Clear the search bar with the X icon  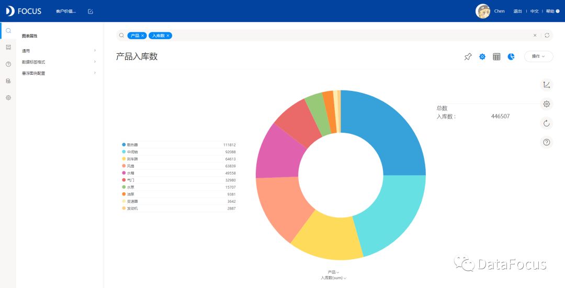(x=535, y=35)
